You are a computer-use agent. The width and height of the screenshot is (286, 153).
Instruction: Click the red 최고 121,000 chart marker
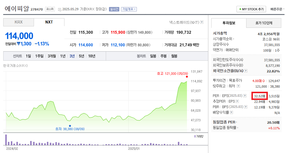tap(187, 76)
